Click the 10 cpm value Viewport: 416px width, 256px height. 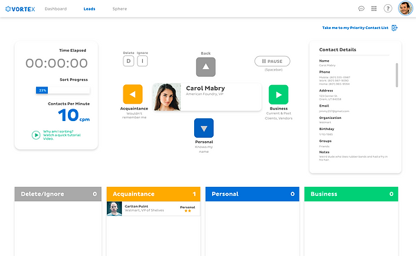tap(73, 116)
